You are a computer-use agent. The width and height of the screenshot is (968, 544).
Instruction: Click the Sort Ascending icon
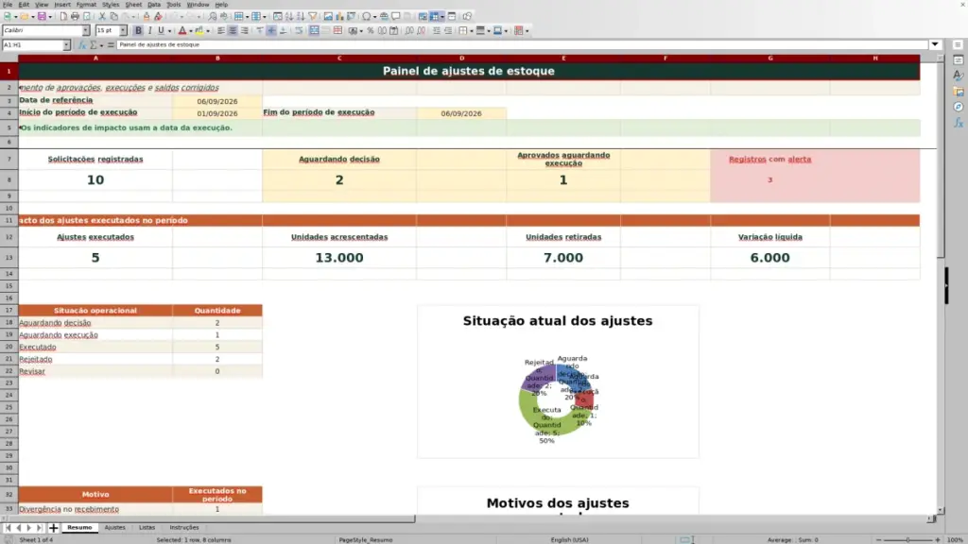tap(289, 17)
